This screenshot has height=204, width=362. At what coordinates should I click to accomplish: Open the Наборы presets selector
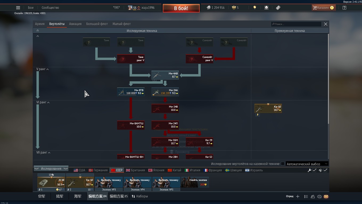(x=140, y=196)
